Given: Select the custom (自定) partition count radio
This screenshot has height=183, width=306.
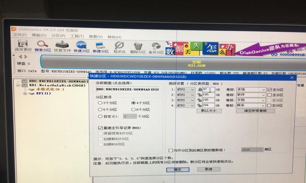Looking at the screenshot, I should 108,116.
